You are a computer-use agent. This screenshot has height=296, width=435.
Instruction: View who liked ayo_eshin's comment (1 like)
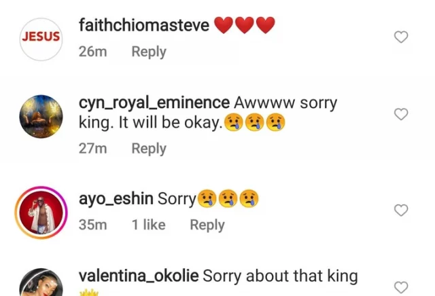click(x=148, y=225)
